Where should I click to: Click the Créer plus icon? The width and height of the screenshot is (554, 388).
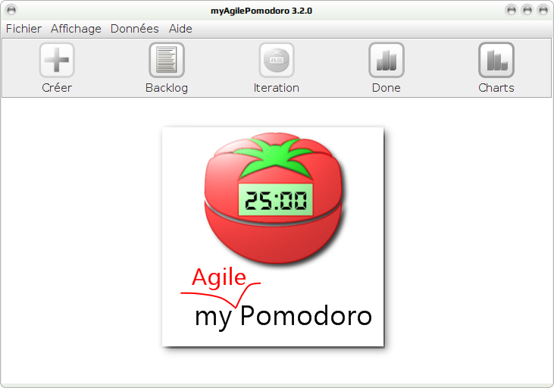pos(57,60)
